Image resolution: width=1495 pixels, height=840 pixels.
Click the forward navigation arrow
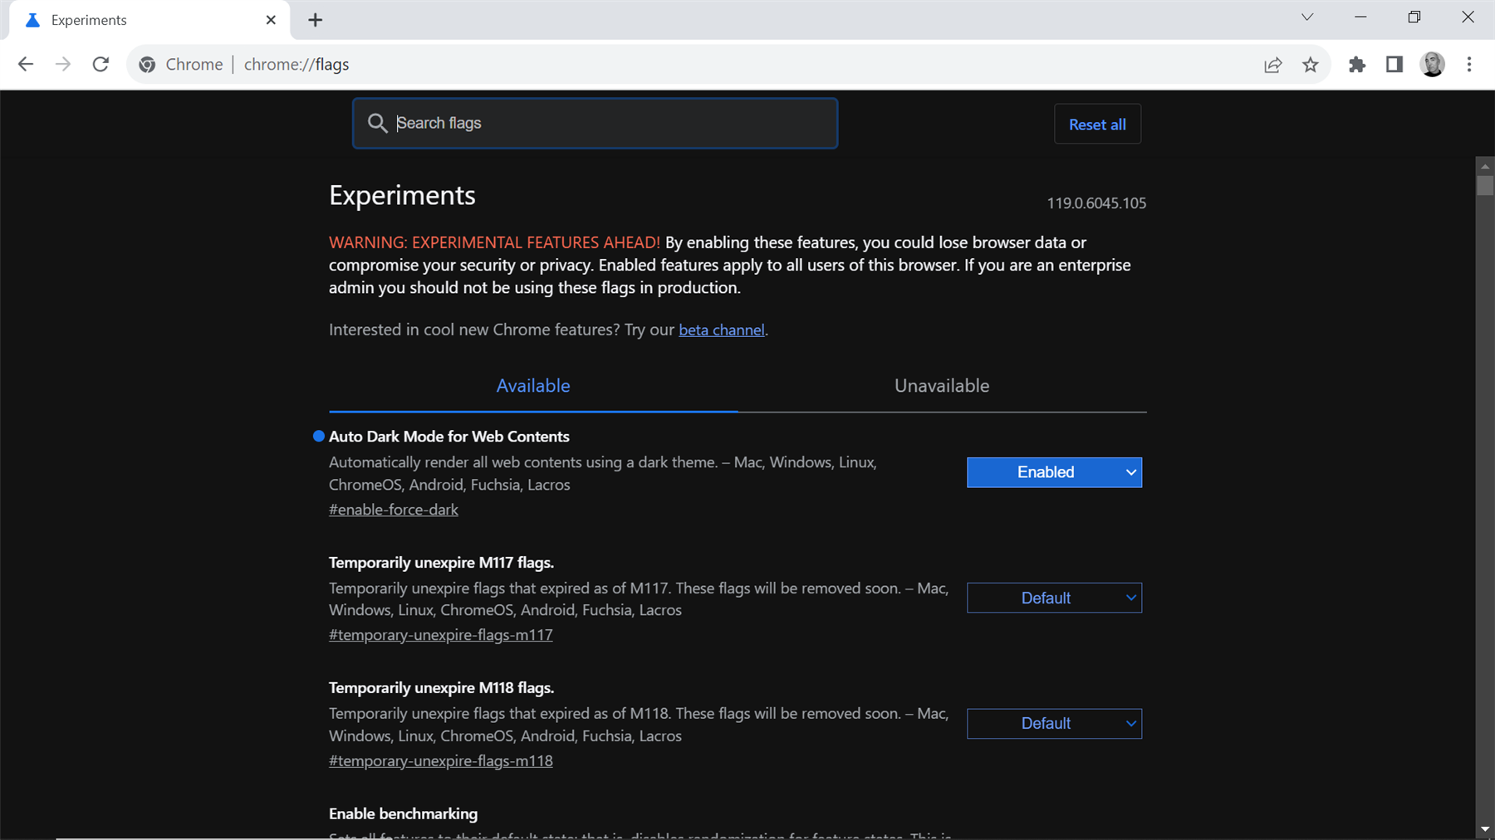click(x=63, y=65)
